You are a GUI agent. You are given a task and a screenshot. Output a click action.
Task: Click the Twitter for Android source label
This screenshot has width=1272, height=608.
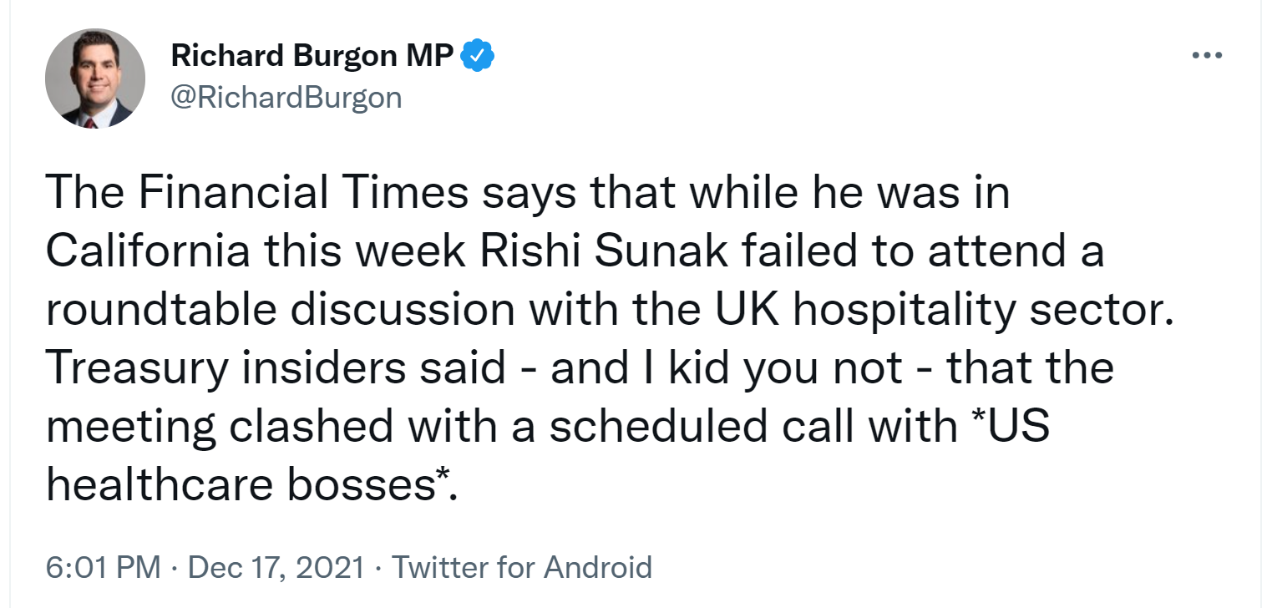coord(522,568)
